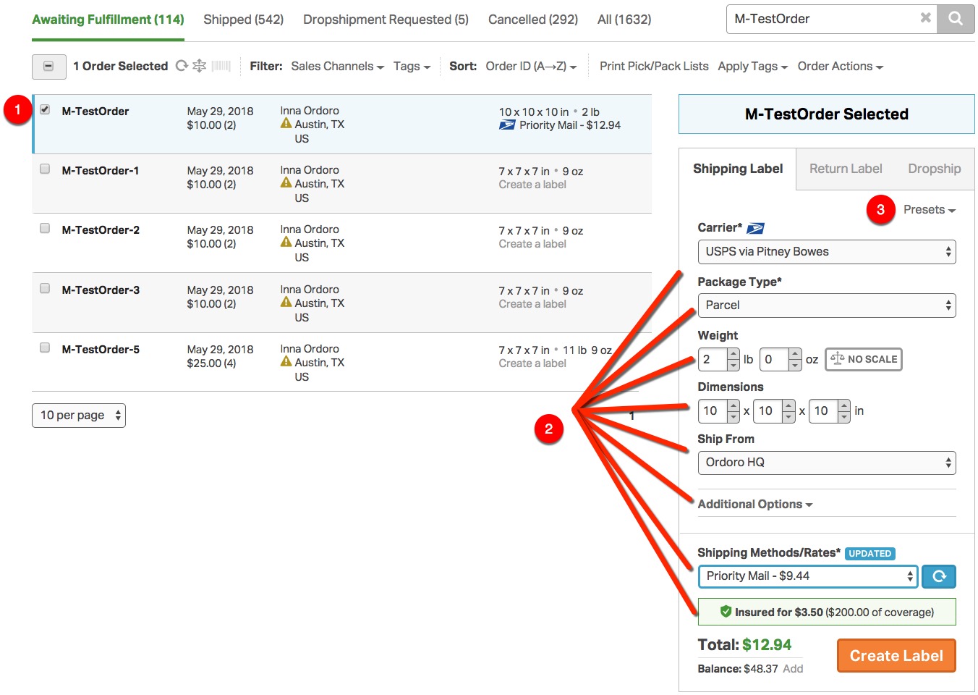This screenshot has height=695, width=978.
Task: Click Print Pick/Pack Lists
Action: [654, 67]
